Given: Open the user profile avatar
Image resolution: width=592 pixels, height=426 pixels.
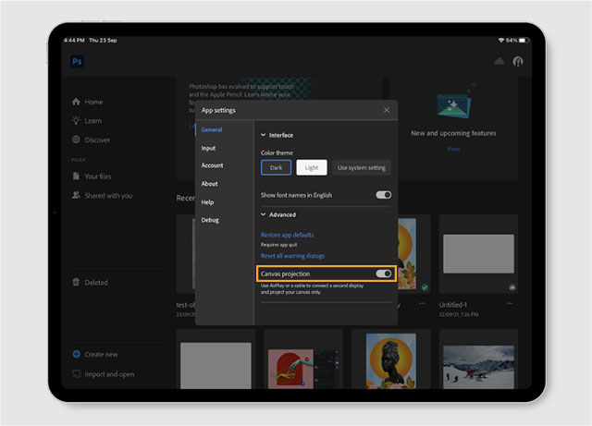Looking at the screenshot, I should (x=518, y=61).
